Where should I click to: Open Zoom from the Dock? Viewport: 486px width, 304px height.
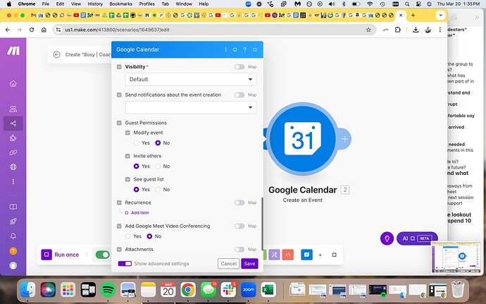248,291
